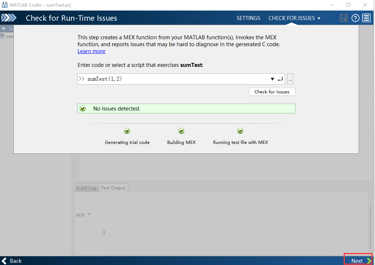Click the workflow arrows icon in header
Screen dimensions: 375x265
[x=9, y=18]
